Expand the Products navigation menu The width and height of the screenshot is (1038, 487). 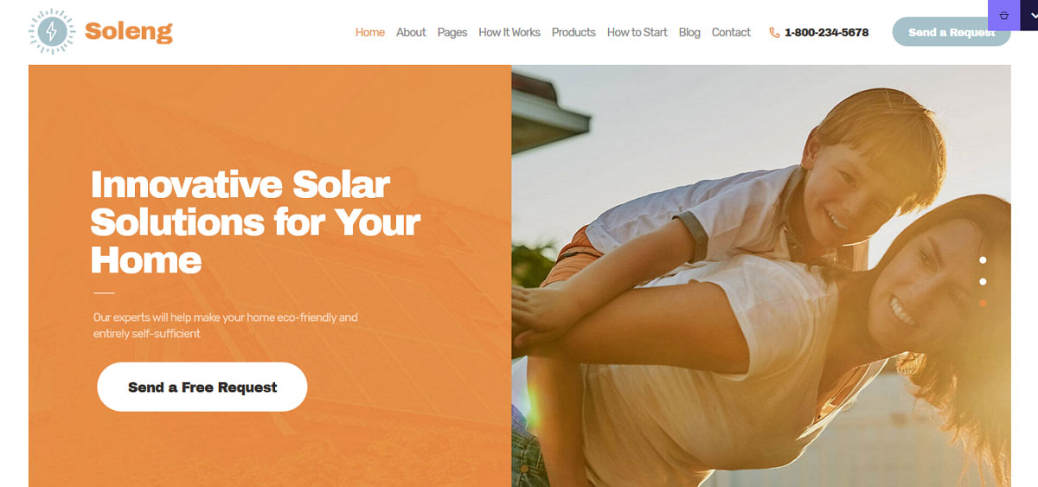[573, 32]
